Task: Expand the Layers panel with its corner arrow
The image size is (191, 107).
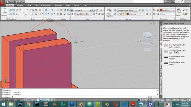Action: point(151,19)
